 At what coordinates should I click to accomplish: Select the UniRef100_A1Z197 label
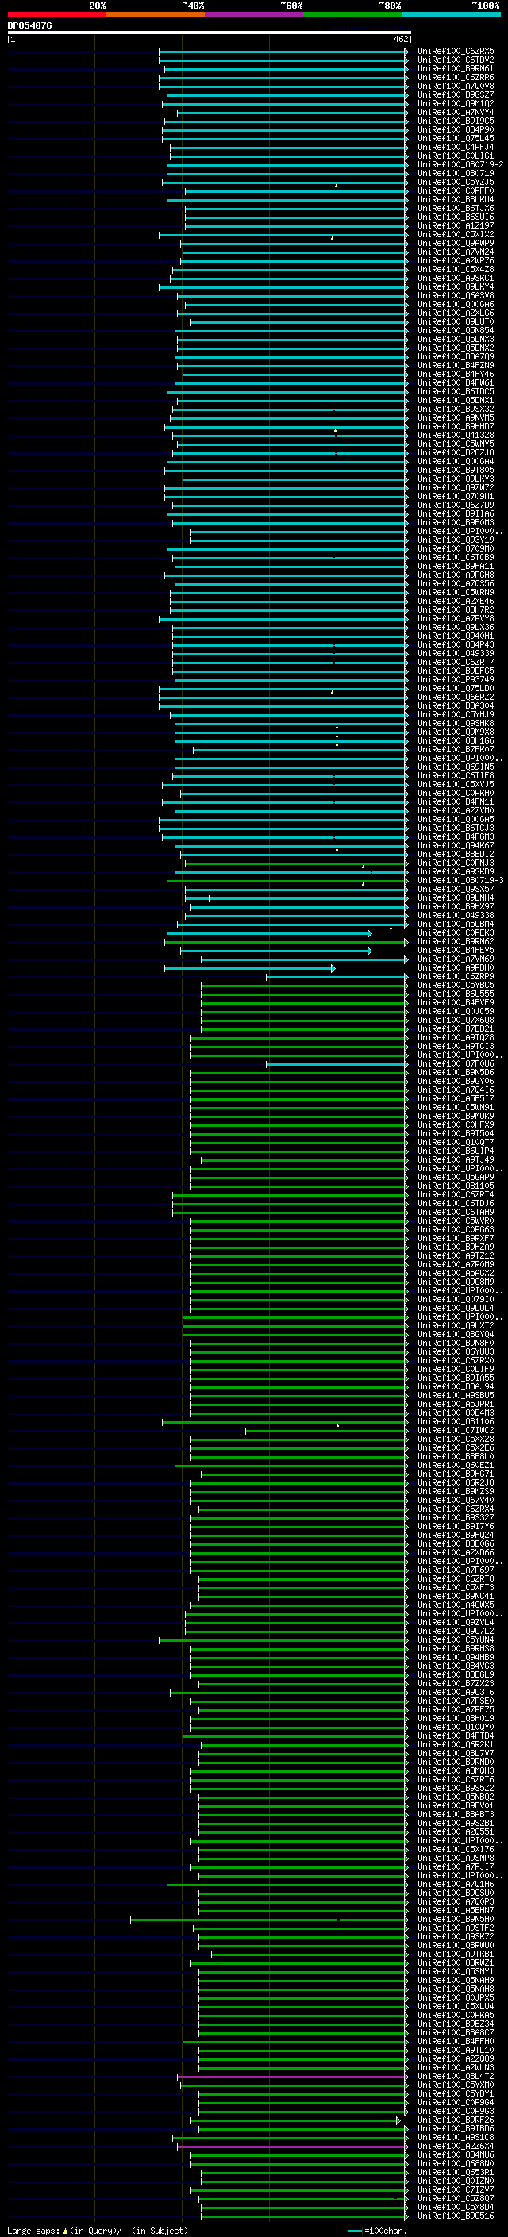click(456, 226)
